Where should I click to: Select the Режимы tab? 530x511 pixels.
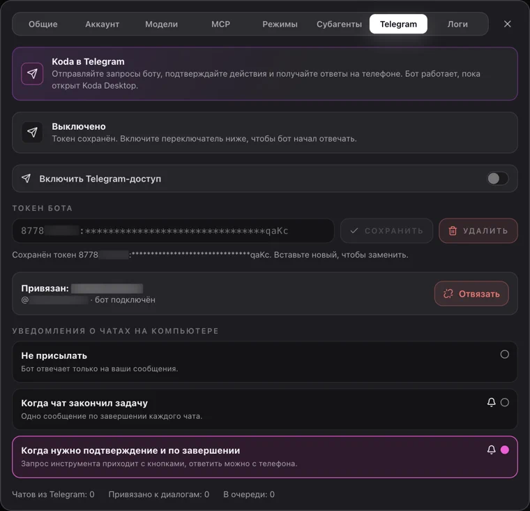280,24
